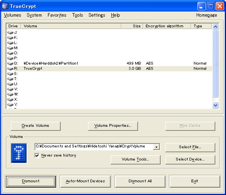Click the Select Device button
226x195 pixels.
coord(190,160)
